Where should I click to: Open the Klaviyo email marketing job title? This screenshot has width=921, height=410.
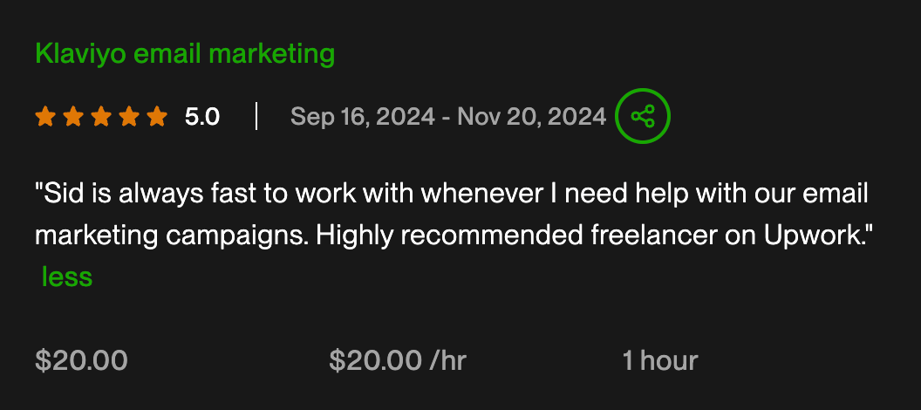(x=185, y=53)
